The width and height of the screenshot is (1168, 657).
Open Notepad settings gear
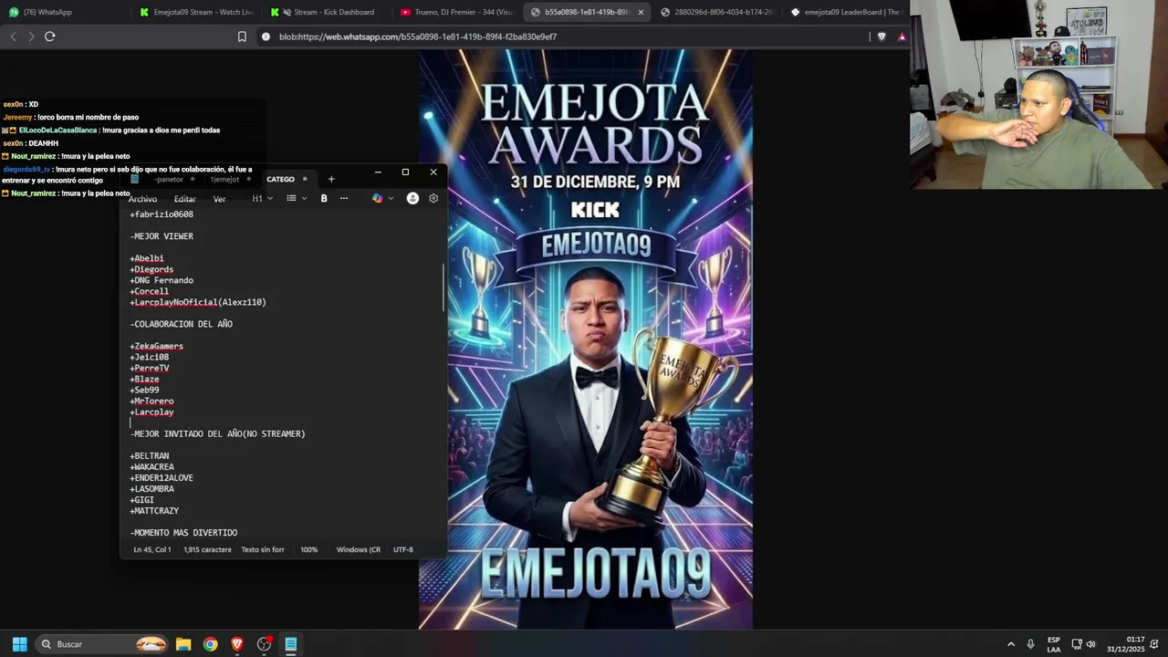(433, 198)
